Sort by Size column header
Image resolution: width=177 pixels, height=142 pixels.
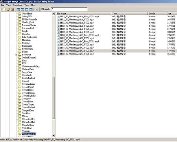pos(171,13)
